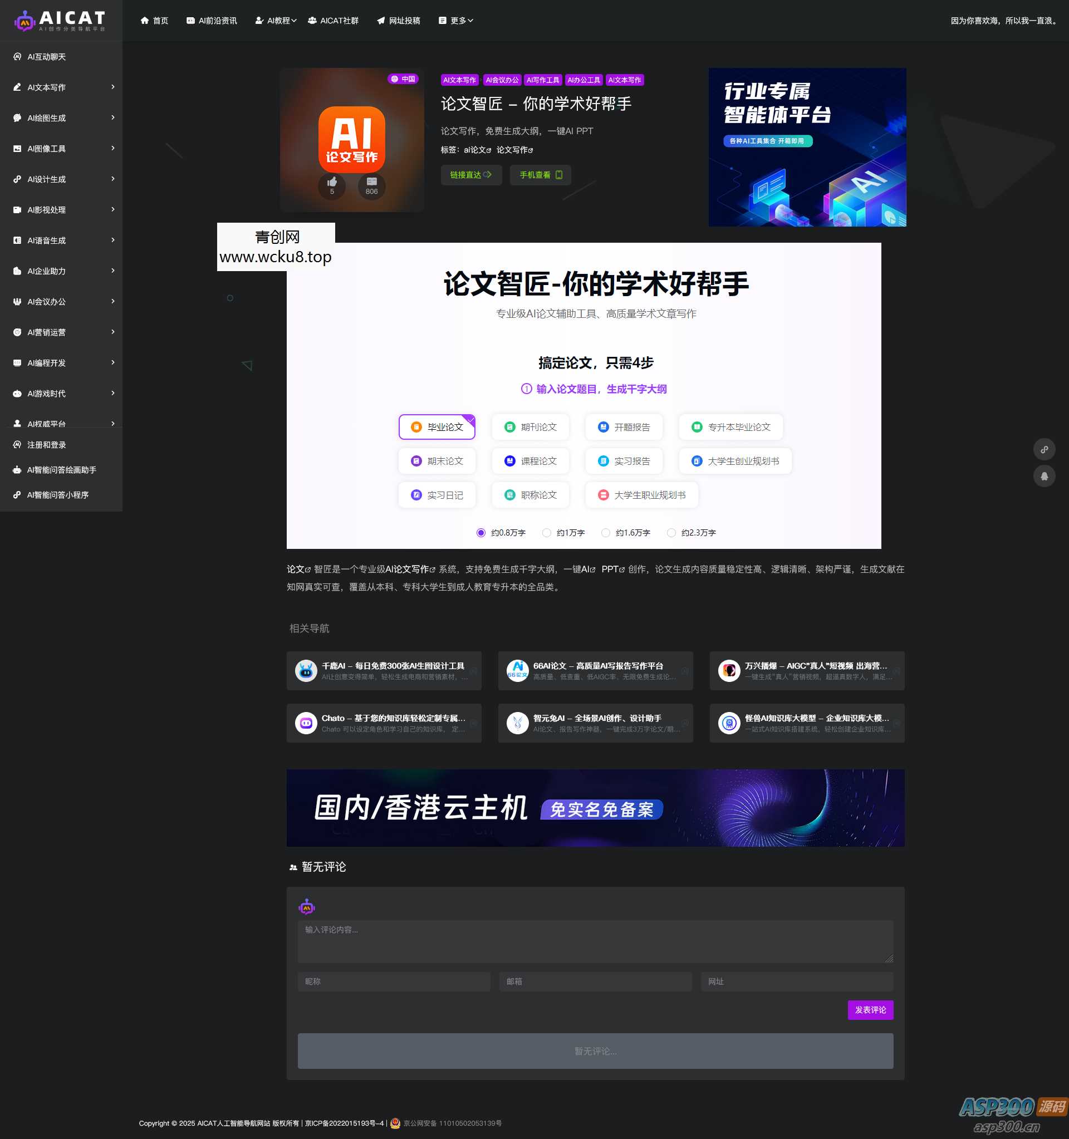Click the floating share link icon

click(1045, 450)
